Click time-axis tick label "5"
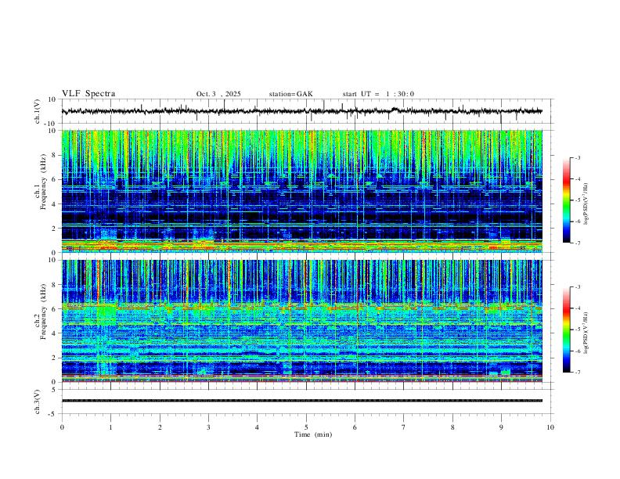The image size is (620, 479). click(306, 427)
